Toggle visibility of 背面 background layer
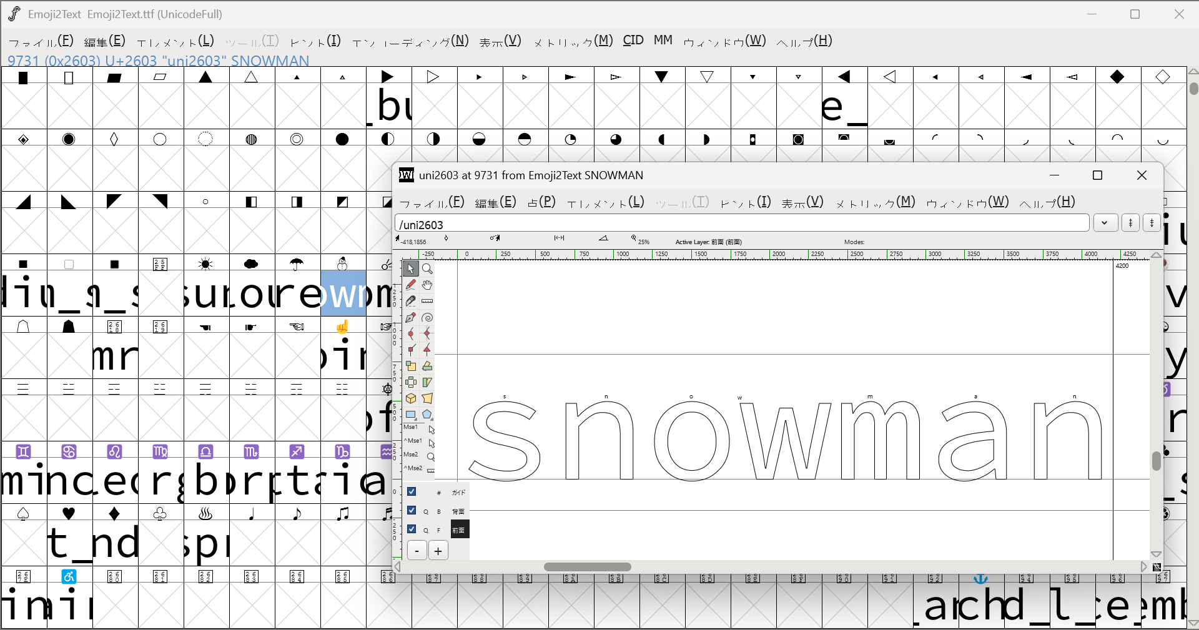The height and width of the screenshot is (630, 1199). click(x=412, y=511)
